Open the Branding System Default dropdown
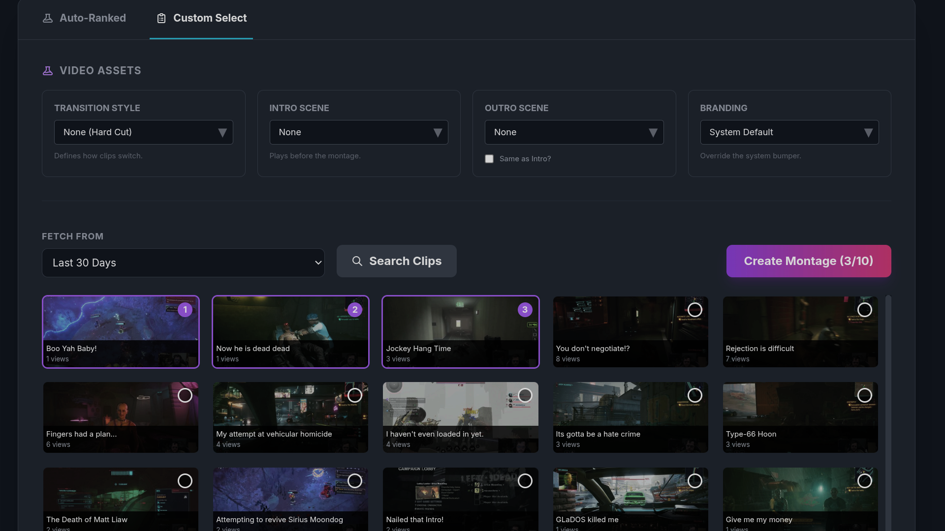945x531 pixels. [x=789, y=132]
